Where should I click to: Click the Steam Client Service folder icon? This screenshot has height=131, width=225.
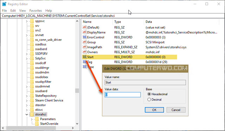(x=32, y=101)
